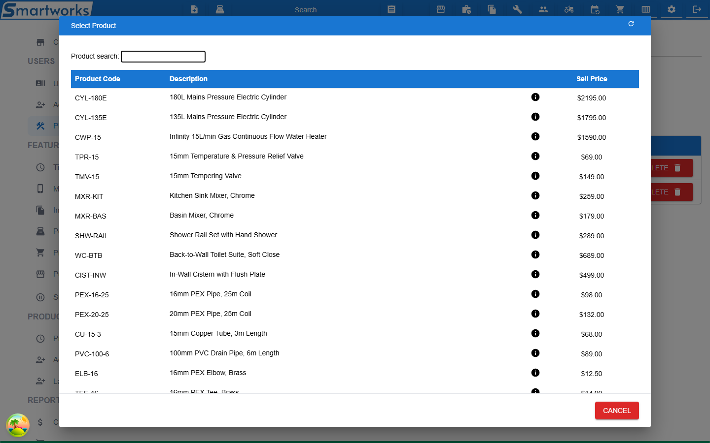Select product code MXR-BAS
Viewport: 710px width, 443px height.
point(91,216)
